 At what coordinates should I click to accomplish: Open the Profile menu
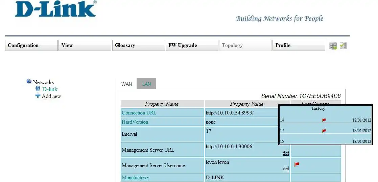[x=299, y=45]
